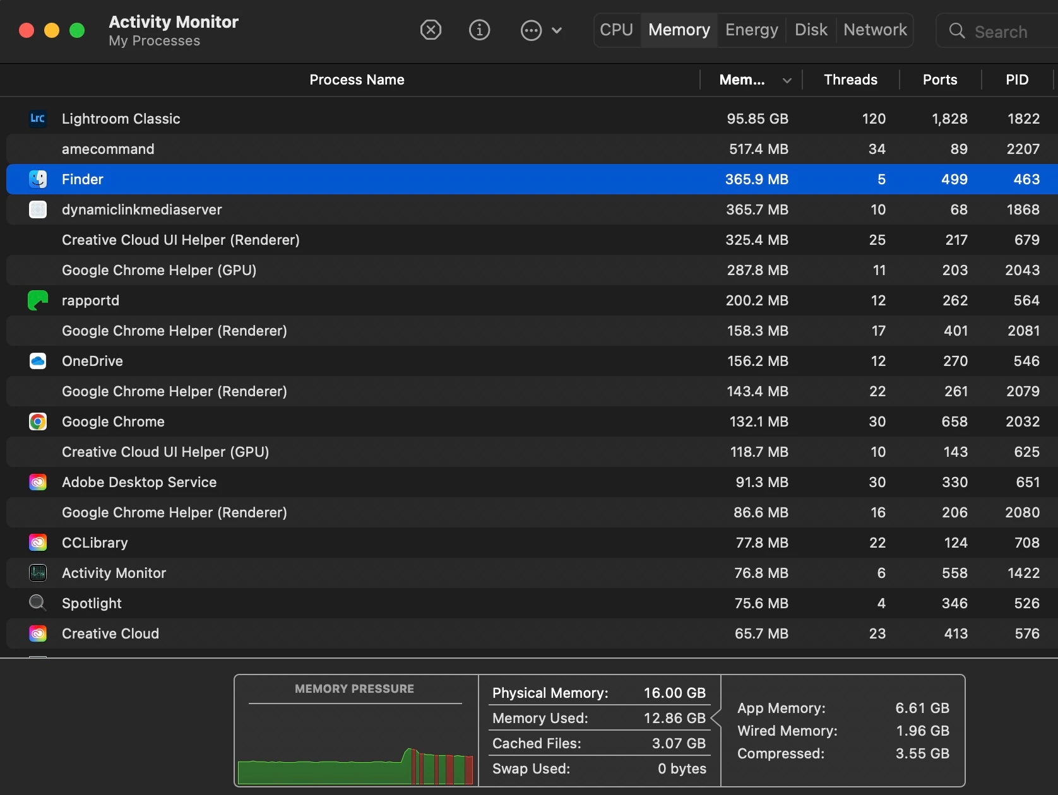Focus the Search input field
Image resolution: width=1058 pixels, height=795 pixels.
pyautogui.click(x=997, y=31)
